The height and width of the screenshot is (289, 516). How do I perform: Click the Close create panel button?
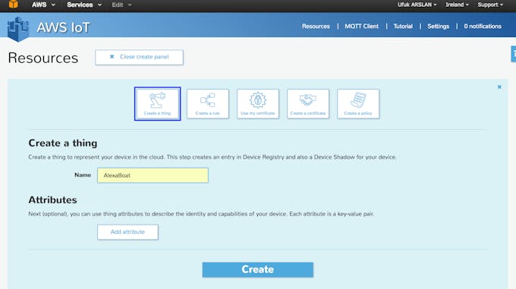click(x=139, y=57)
